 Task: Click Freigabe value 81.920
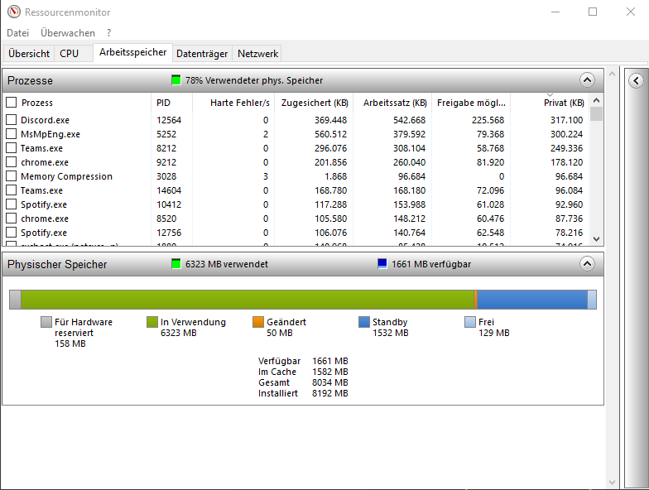[x=490, y=162]
